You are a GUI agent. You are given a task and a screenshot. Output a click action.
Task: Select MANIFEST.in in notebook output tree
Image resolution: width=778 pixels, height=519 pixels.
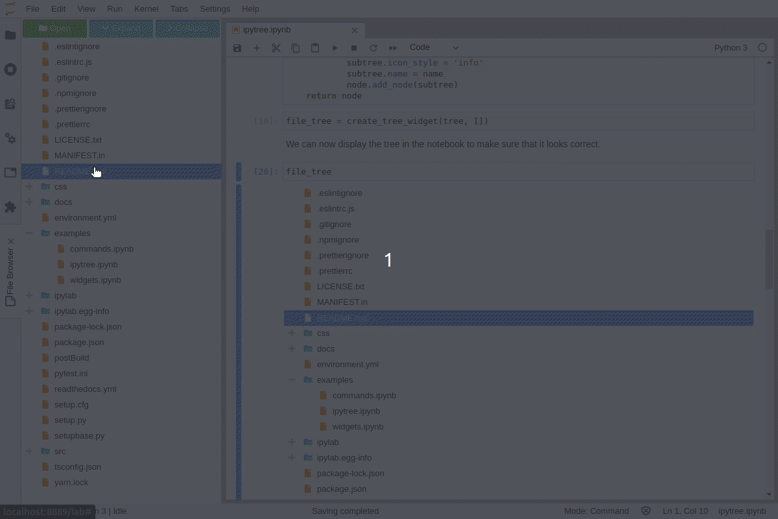click(342, 302)
